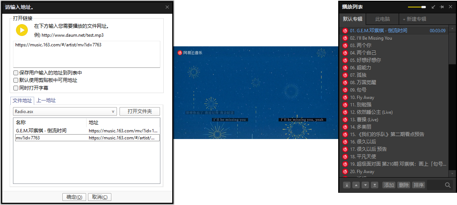Viewport: 457px width, 205px height.
Task: Click the 打开文件夹 button
Action: (140, 112)
